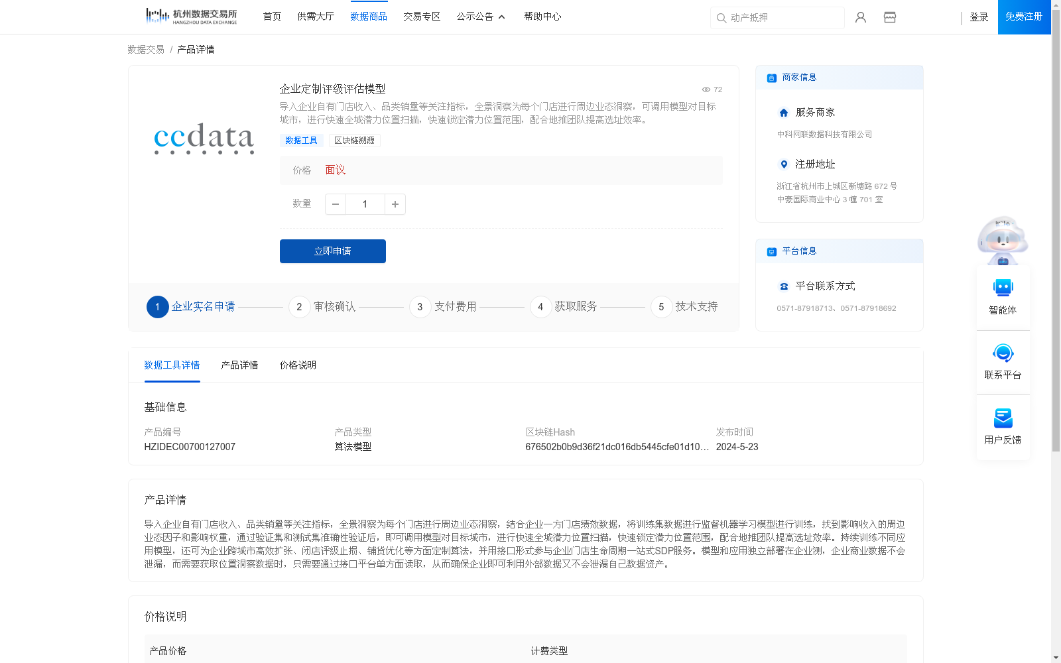Go to 首页 in navigation

point(272,17)
